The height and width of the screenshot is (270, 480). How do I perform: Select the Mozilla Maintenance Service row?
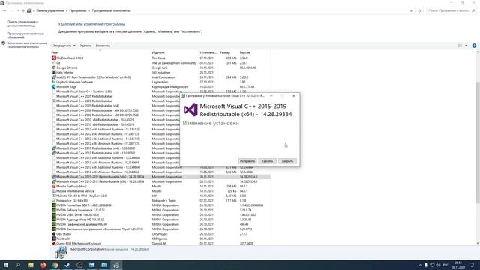pyautogui.click(x=160, y=191)
